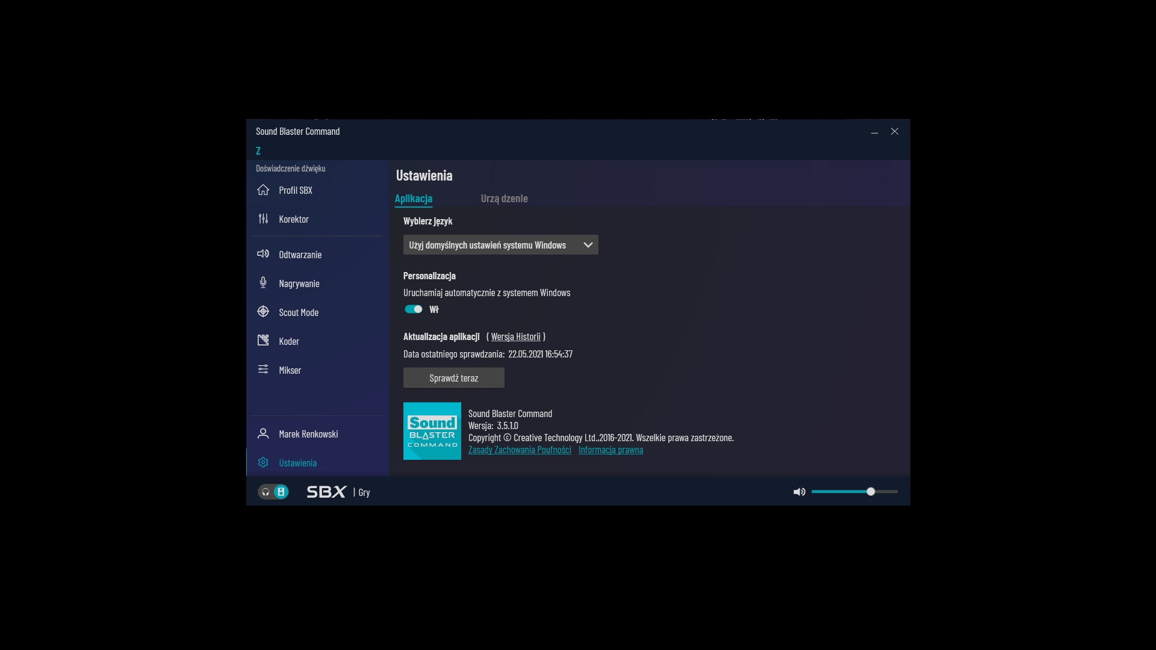The image size is (1156, 650).
Task: Switch to the Aplikacja tab
Action: pos(414,199)
